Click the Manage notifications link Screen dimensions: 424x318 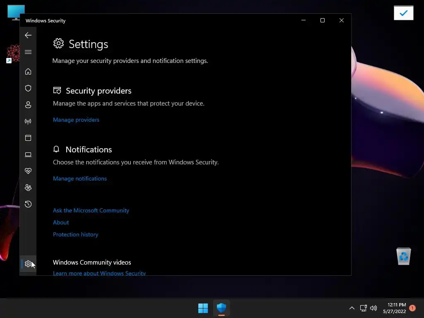(x=80, y=178)
